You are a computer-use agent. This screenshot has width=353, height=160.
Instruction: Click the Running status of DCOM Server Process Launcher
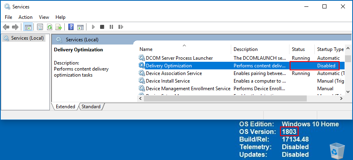coord(301,58)
